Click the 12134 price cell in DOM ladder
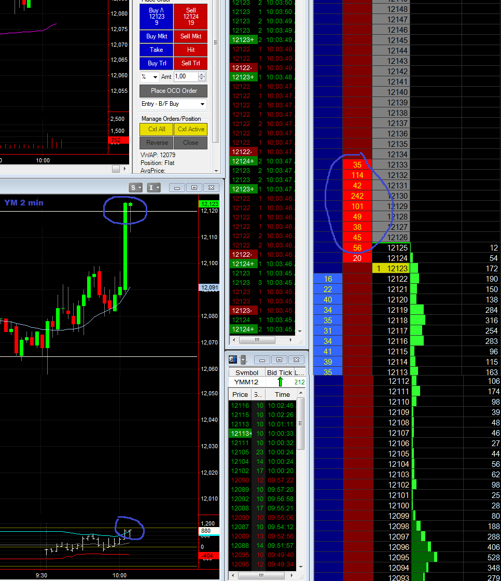 pyautogui.click(x=391, y=154)
